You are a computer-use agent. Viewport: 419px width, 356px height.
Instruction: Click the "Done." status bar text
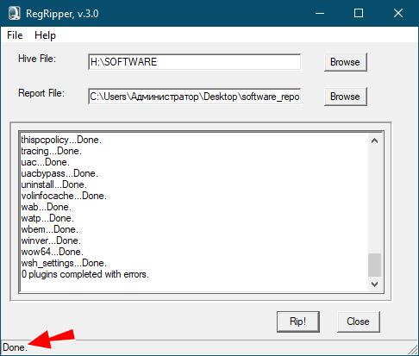pos(15,347)
